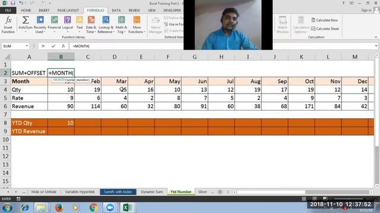Click the AutoSum sigma icon
This screenshot has width=380, height=213.
click(26, 20)
